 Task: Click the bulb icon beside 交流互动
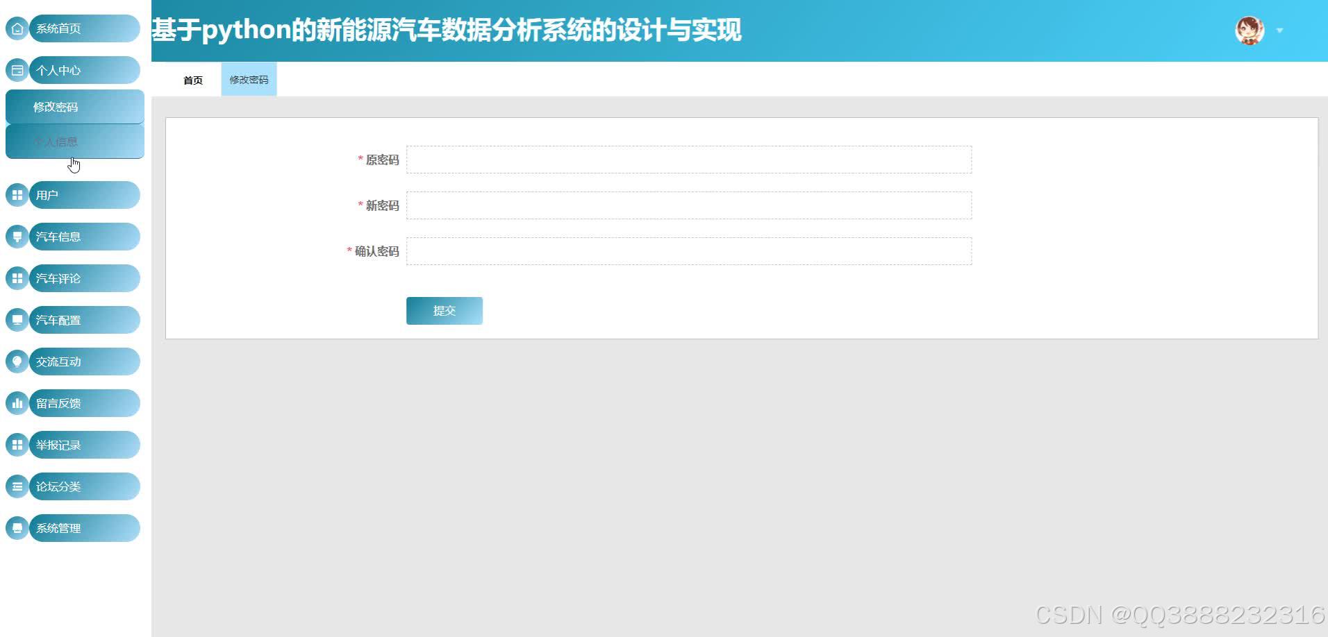[17, 362]
